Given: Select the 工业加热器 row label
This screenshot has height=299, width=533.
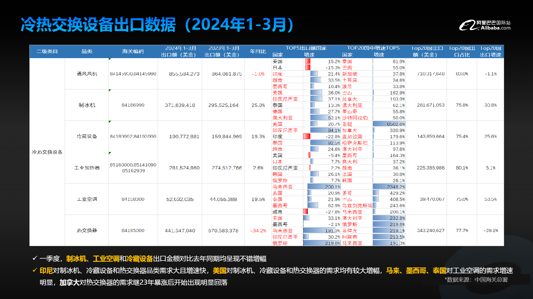Looking at the screenshot, I should click(87, 168).
